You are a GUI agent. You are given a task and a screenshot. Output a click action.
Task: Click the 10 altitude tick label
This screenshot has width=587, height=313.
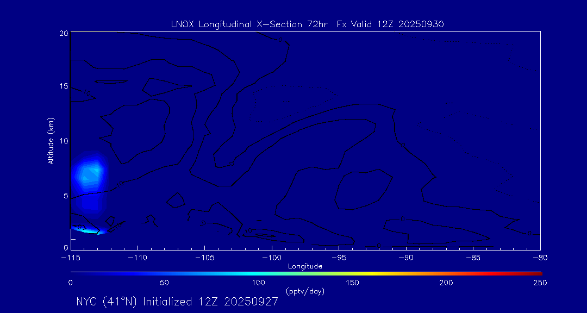click(x=63, y=141)
